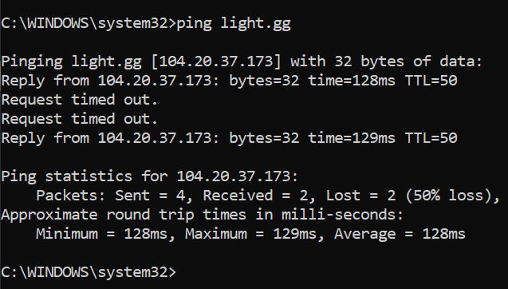Click the empty command prompt line at bottom

click(89, 271)
